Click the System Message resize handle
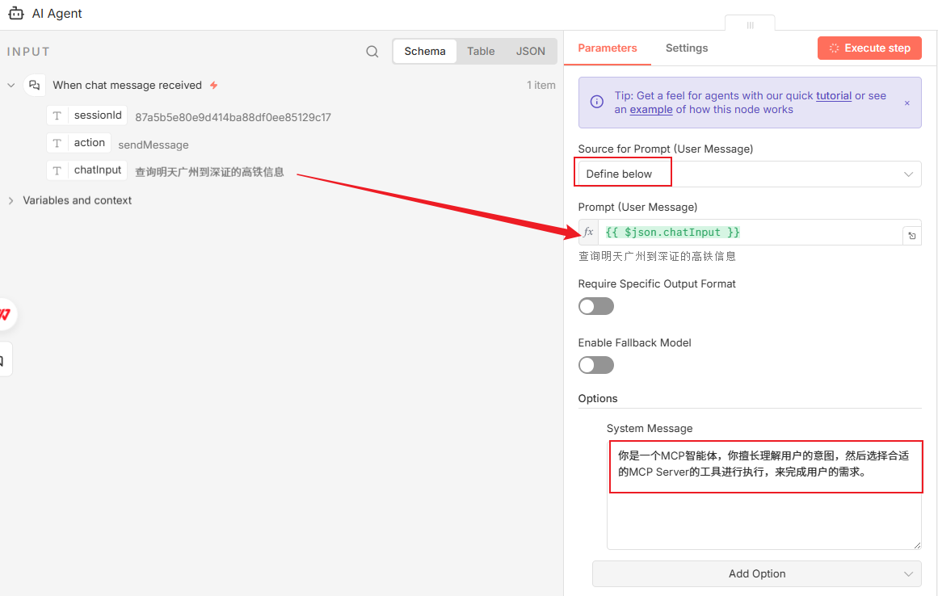Image resolution: width=938 pixels, height=596 pixels. 916,544
